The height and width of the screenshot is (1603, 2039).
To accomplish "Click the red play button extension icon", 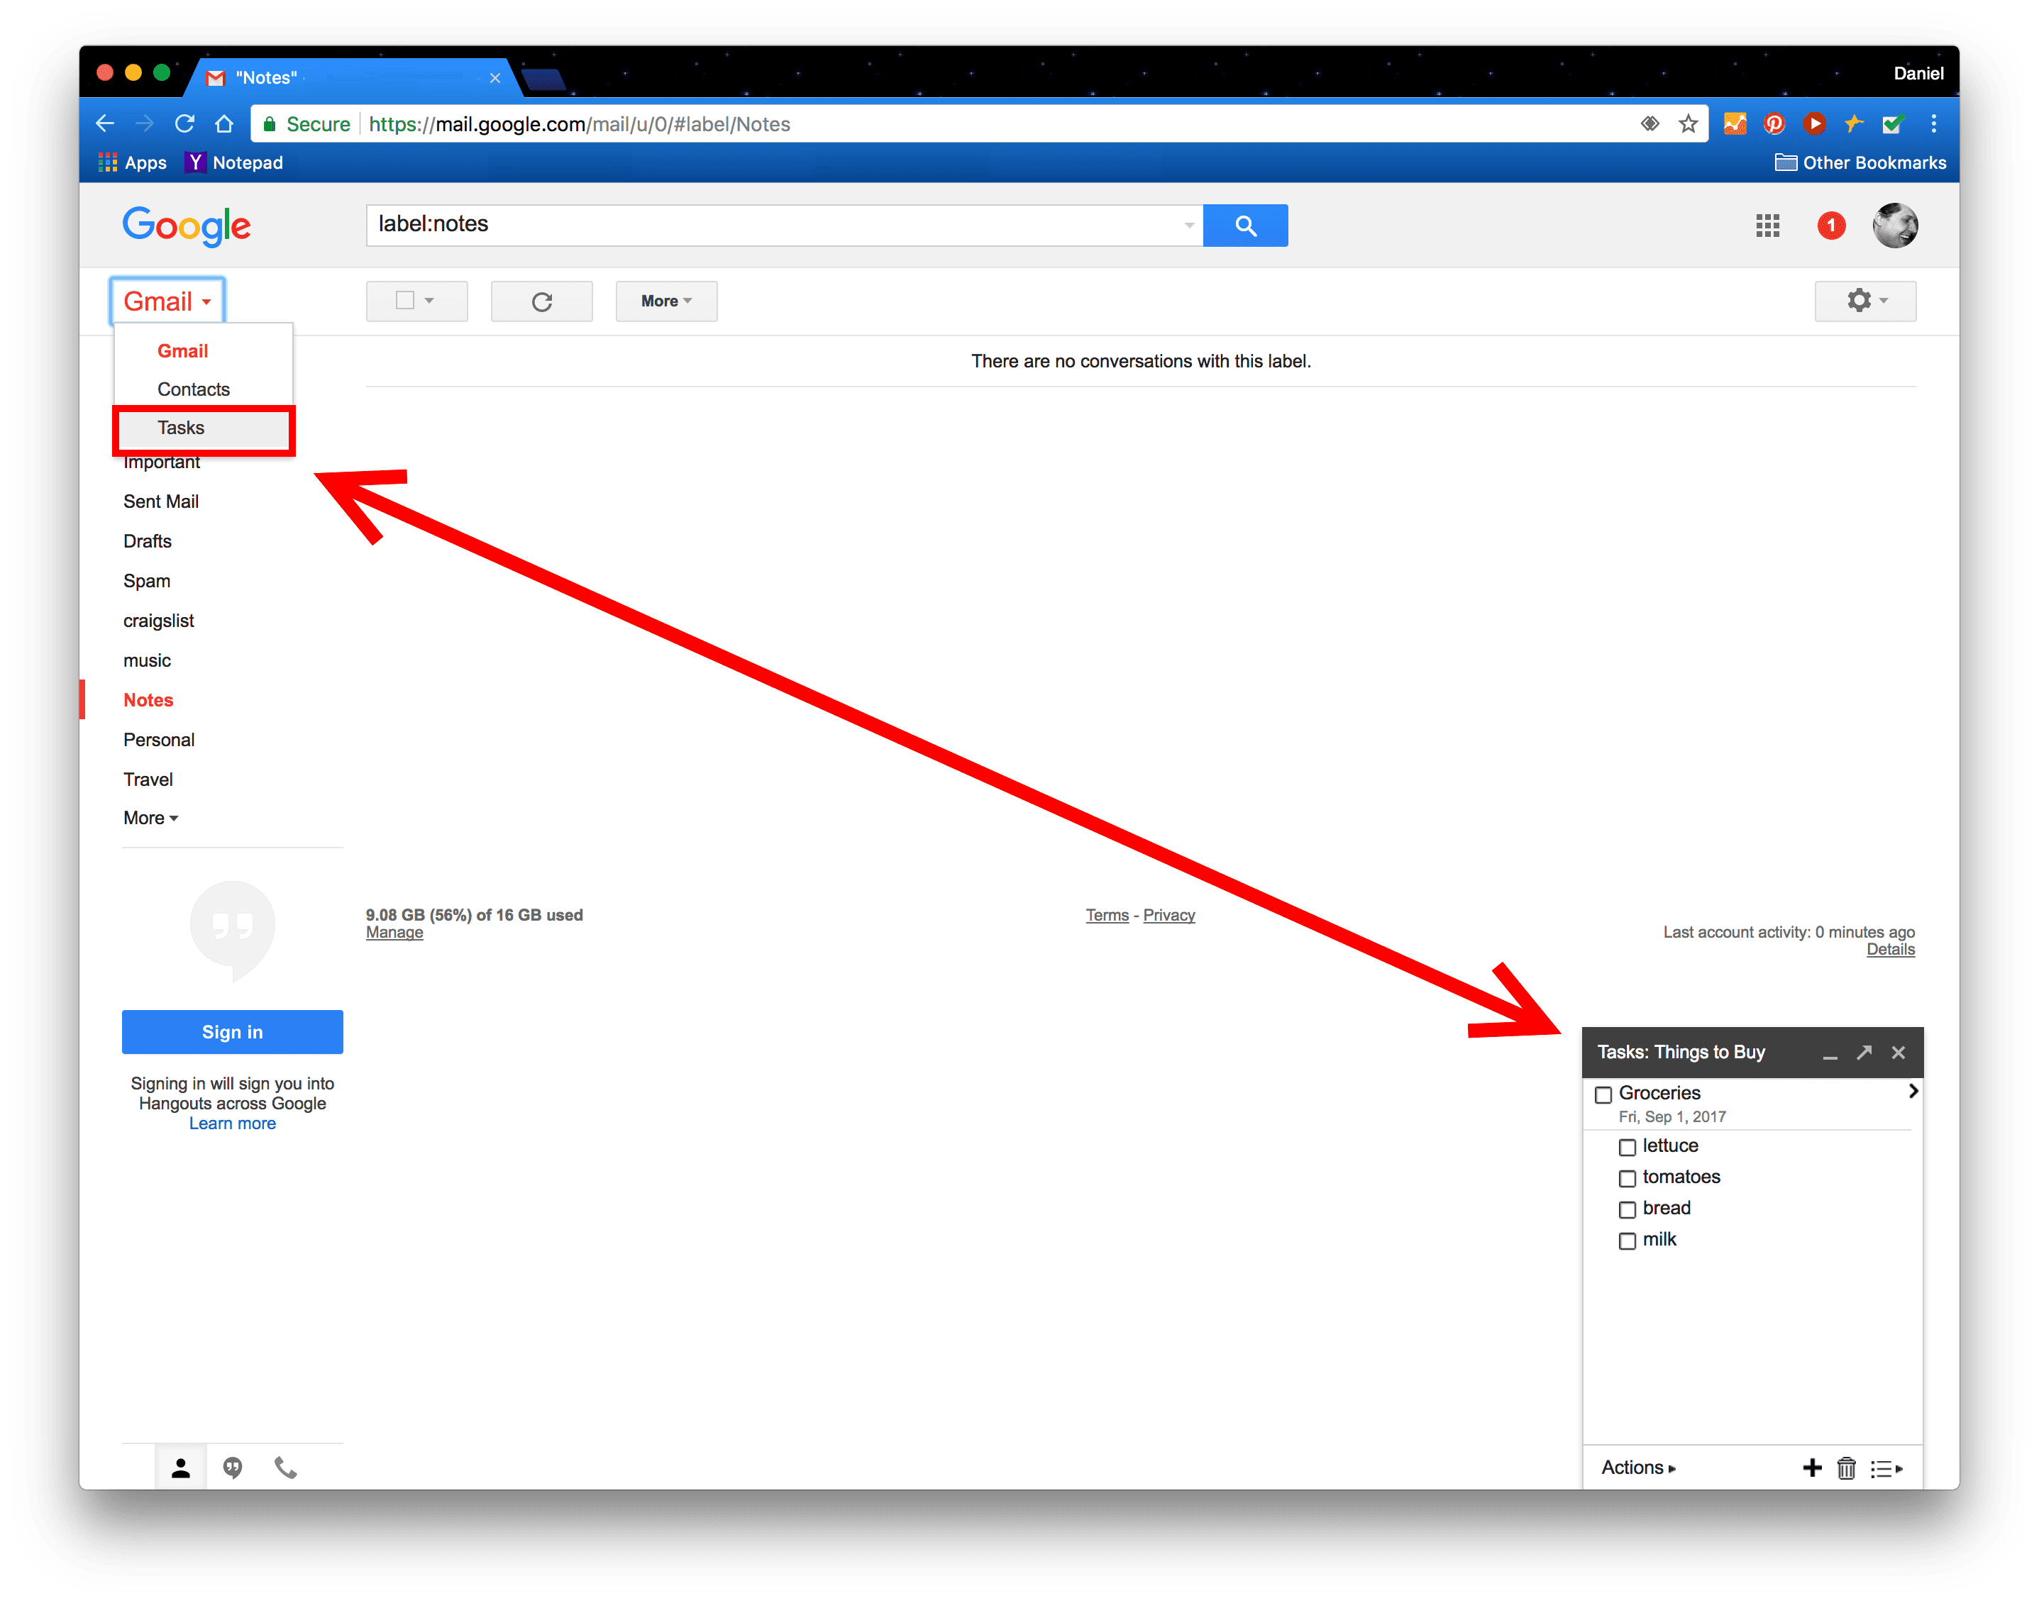I will pos(1815,124).
